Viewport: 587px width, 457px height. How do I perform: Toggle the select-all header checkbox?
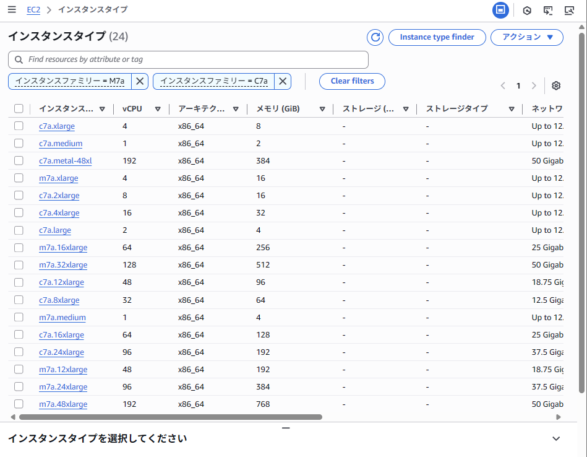pos(19,109)
